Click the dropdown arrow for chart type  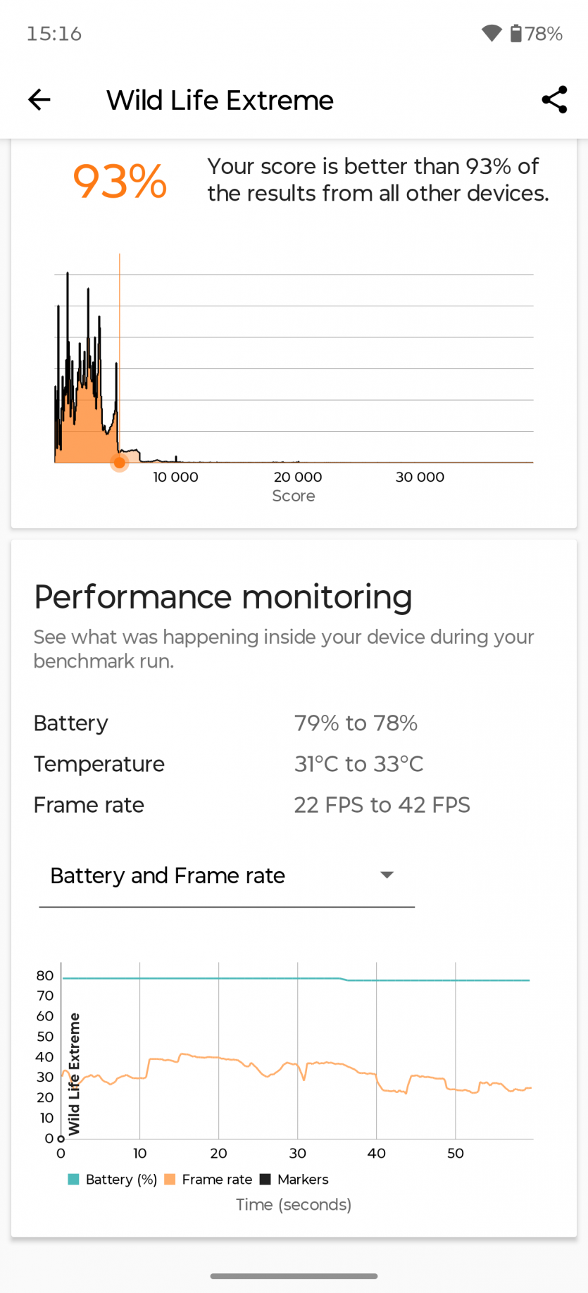coord(387,875)
